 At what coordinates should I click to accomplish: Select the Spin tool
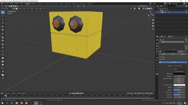(x=3, y=62)
